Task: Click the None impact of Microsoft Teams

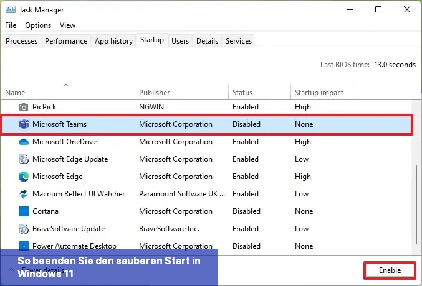Action: tap(304, 124)
